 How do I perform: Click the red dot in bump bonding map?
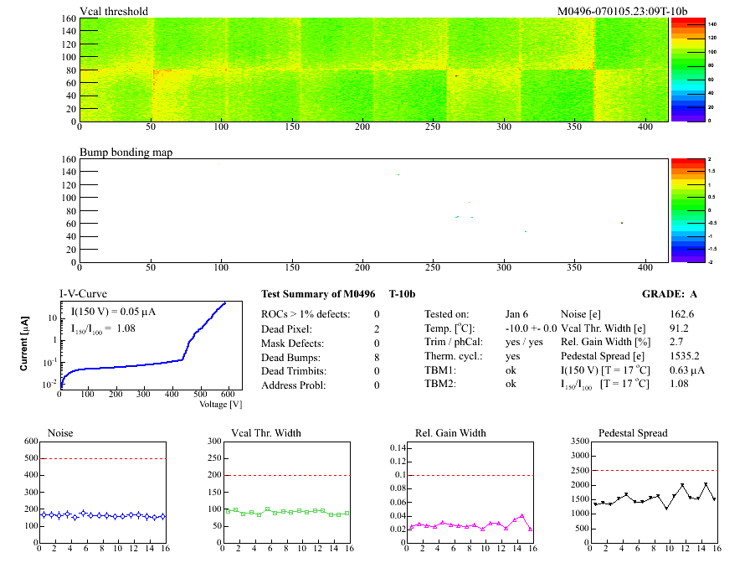pyautogui.click(x=622, y=223)
